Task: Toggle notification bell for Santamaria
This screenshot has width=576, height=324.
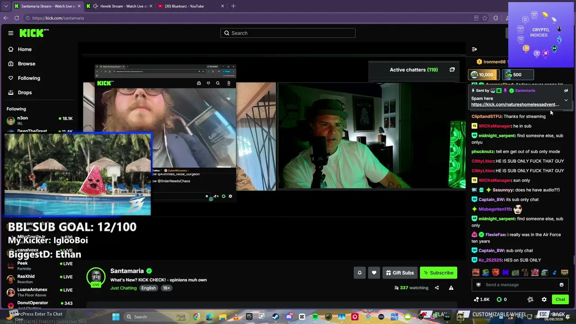Action: point(360,273)
